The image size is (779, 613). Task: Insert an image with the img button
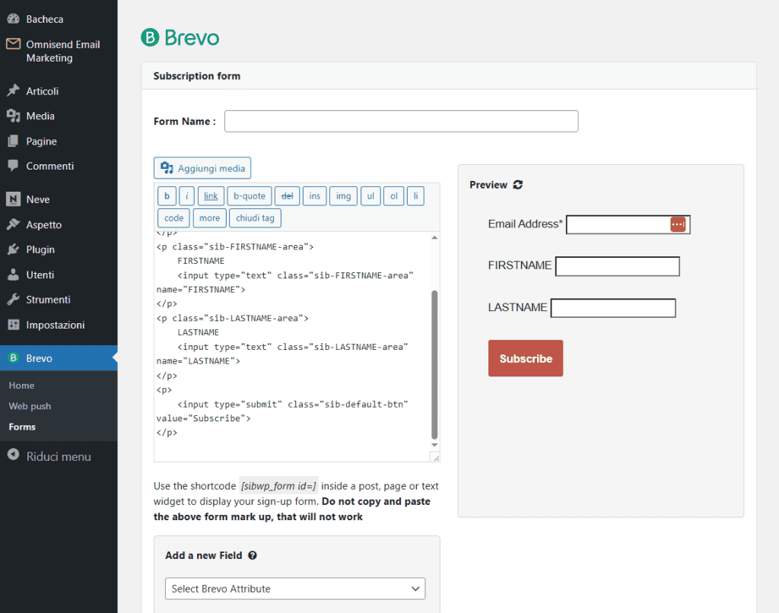(343, 195)
